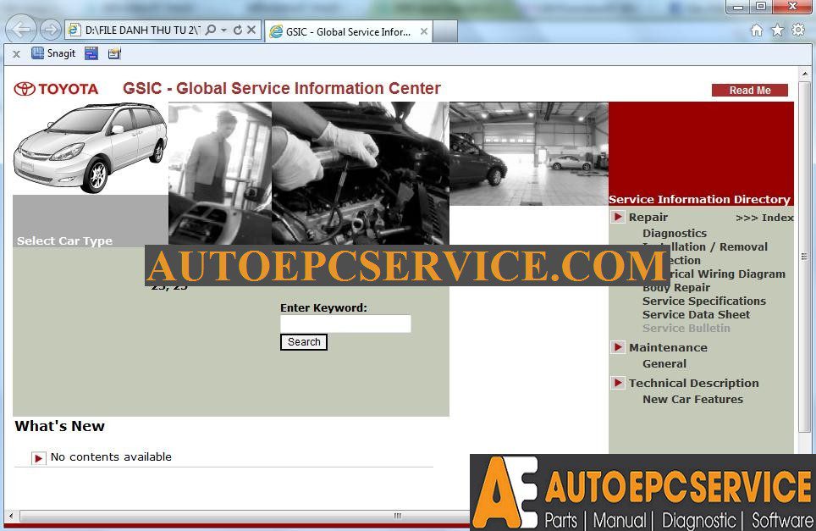Refresh the page with reload icon
The height and width of the screenshot is (531, 816).
pyautogui.click(x=238, y=30)
